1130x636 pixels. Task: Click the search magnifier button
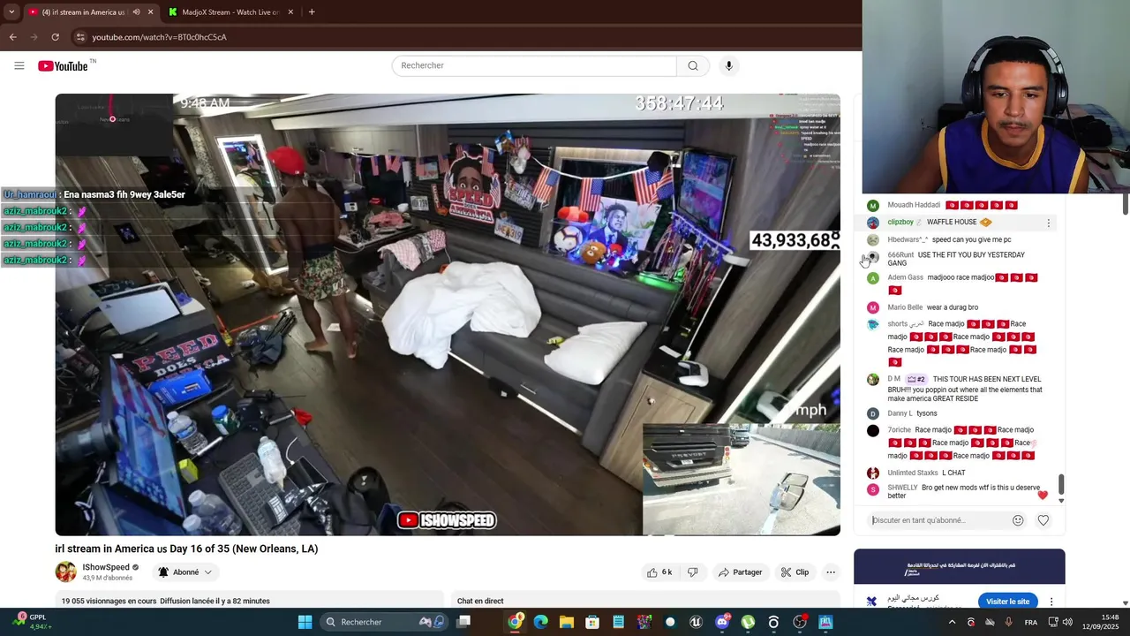pyautogui.click(x=693, y=65)
